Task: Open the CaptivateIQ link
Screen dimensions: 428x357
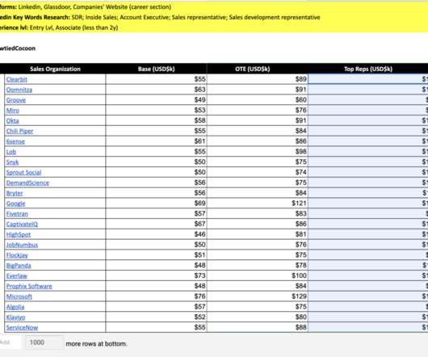Action: [x=22, y=224]
